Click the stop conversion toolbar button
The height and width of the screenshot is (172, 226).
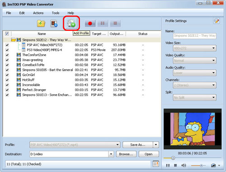click(x=115, y=24)
